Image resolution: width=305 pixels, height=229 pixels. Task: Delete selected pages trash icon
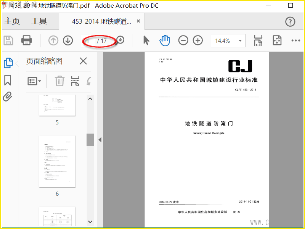(x=59, y=81)
